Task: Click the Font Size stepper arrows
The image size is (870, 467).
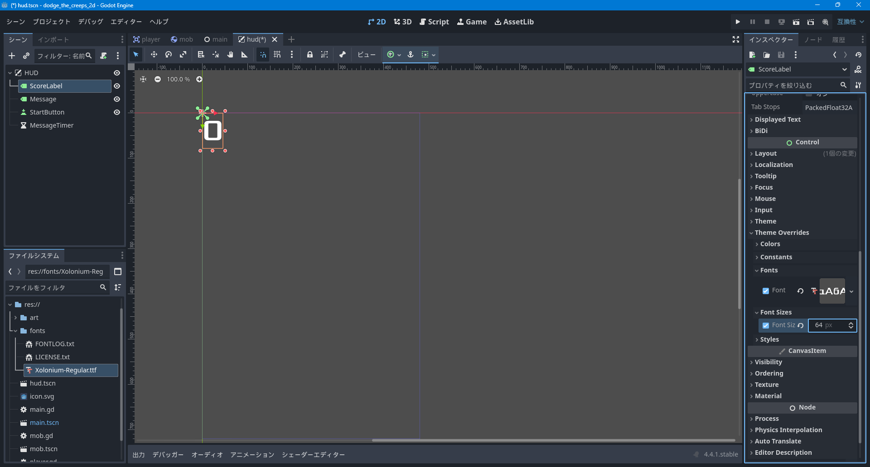Action: (x=851, y=325)
